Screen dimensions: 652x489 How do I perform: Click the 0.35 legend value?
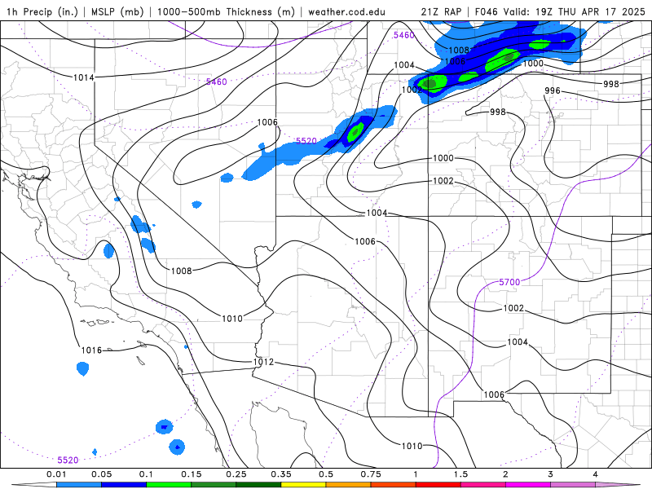(x=281, y=474)
